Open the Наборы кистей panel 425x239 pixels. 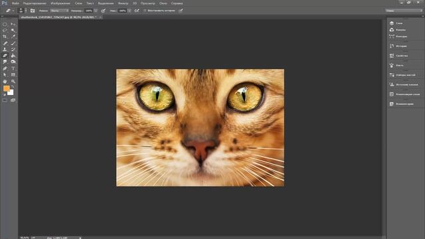coord(405,75)
